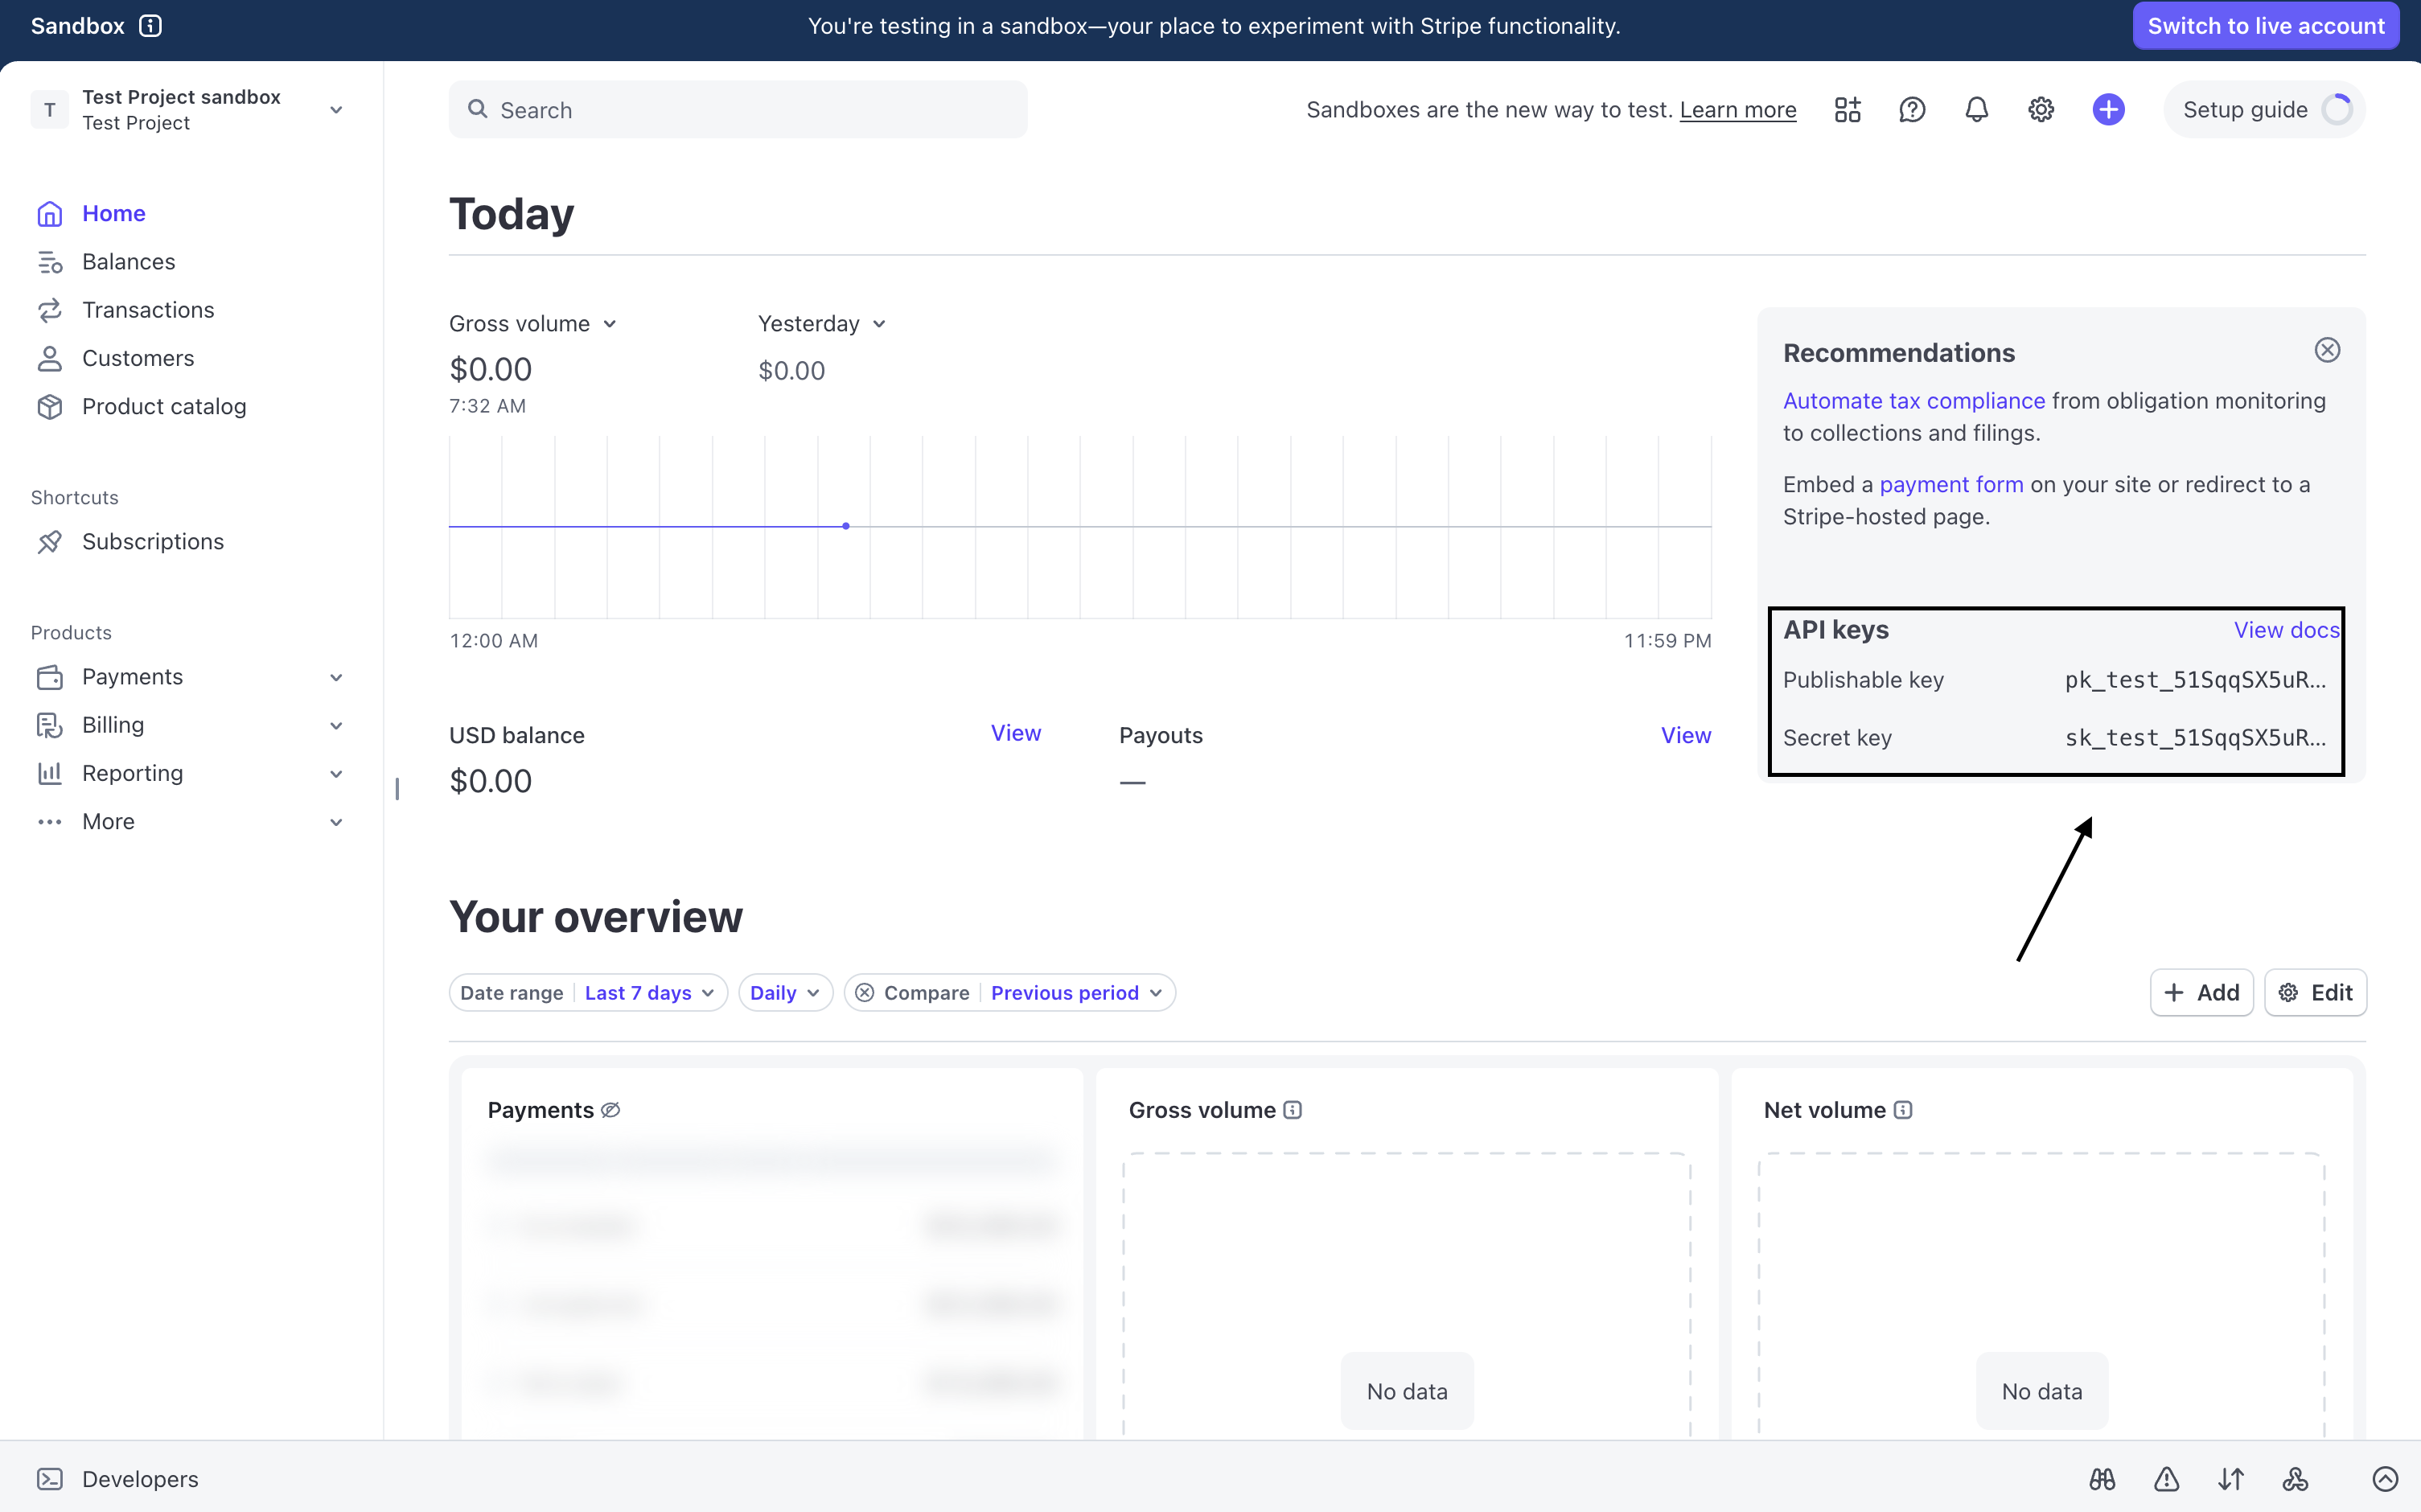Open Balances in the sidebar
The image size is (2421, 1512).
point(128,262)
